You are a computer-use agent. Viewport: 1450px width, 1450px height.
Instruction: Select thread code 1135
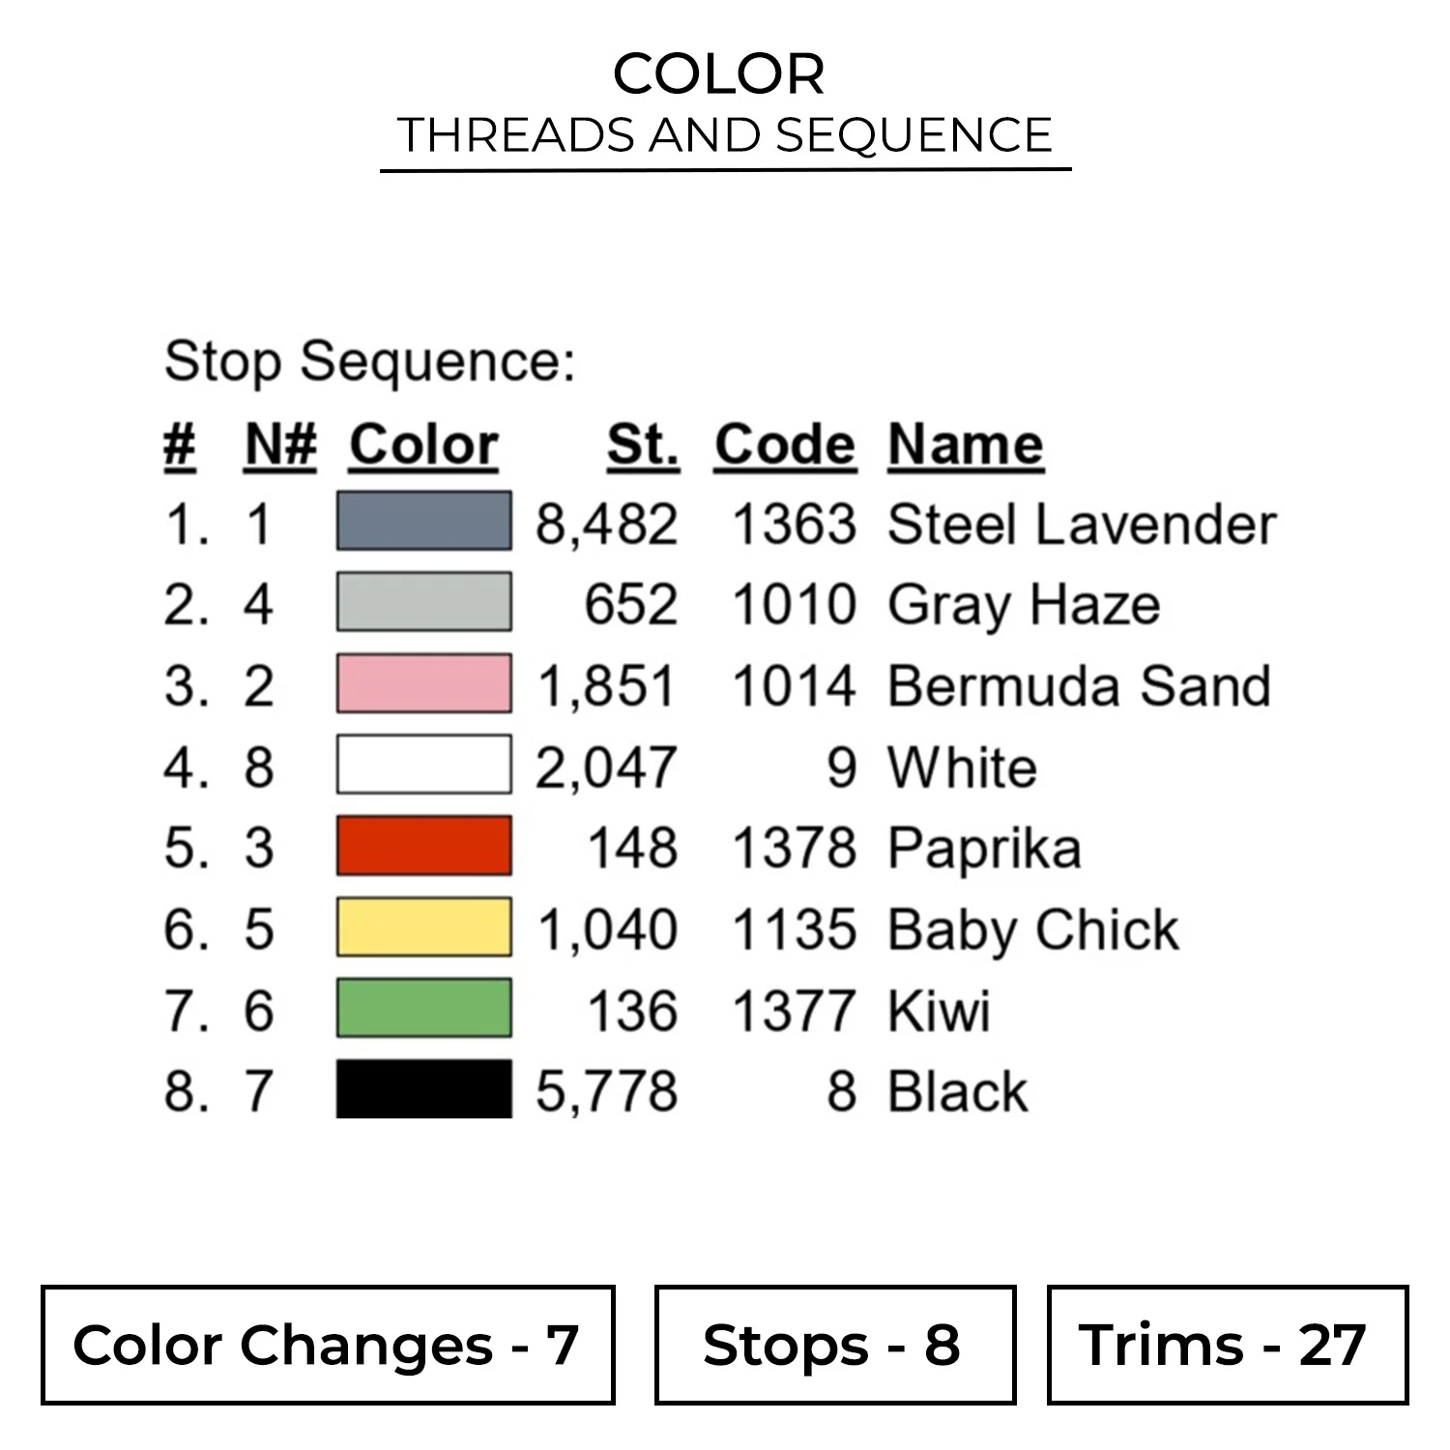click(794, 930)
